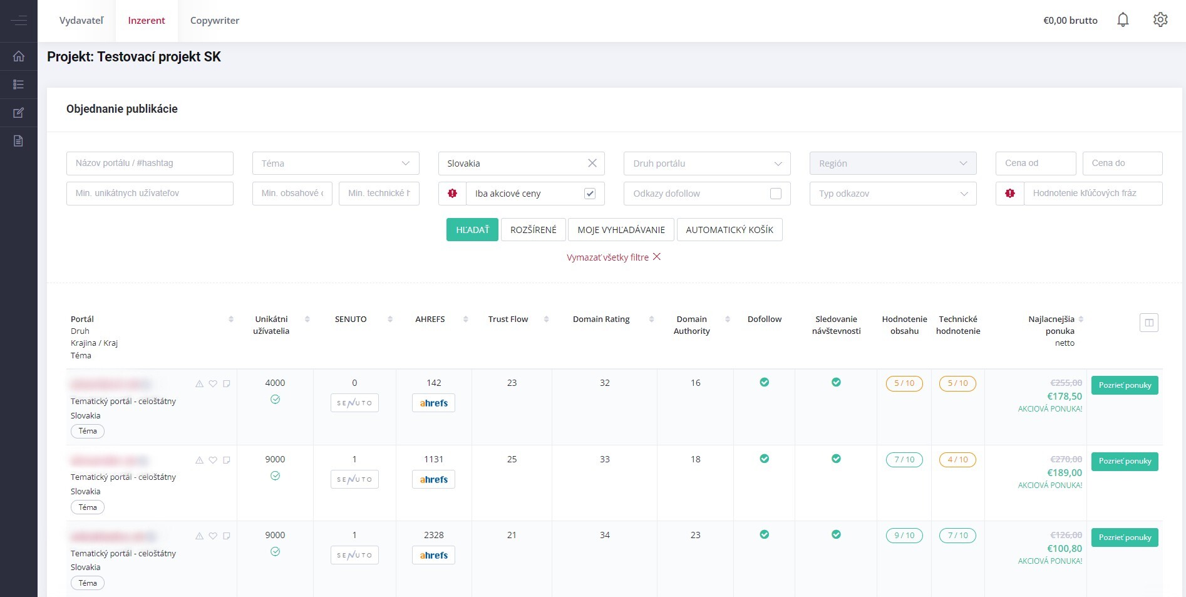Open AUTOMATICKÝ KOŠÍK
This screenshot has height=597, width=1186.
[x=730, y=230]
